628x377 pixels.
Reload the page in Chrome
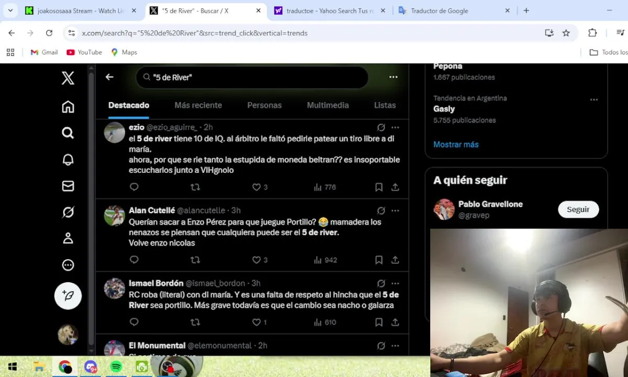tap(49, 33)
